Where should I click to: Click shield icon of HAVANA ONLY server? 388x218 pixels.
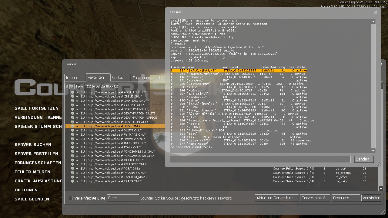point(72,139)
